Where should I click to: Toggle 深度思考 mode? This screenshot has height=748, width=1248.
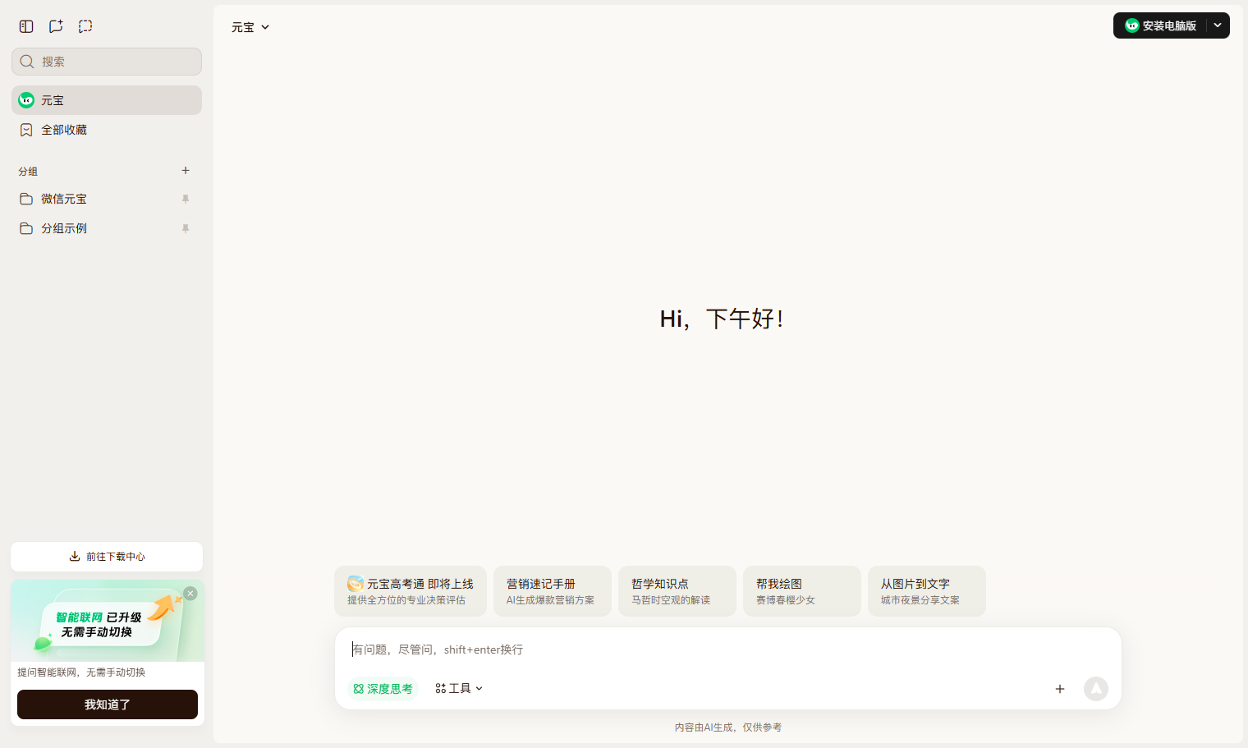tap(383, 689)
